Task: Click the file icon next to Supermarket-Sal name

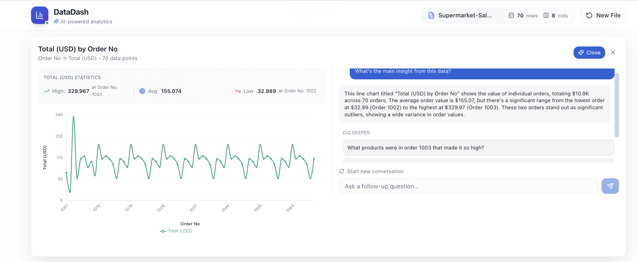Action: click(x=431, y=15)
